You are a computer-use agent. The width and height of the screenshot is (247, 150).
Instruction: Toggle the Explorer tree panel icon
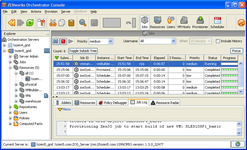pyautogui.click(x=42, y=23)
